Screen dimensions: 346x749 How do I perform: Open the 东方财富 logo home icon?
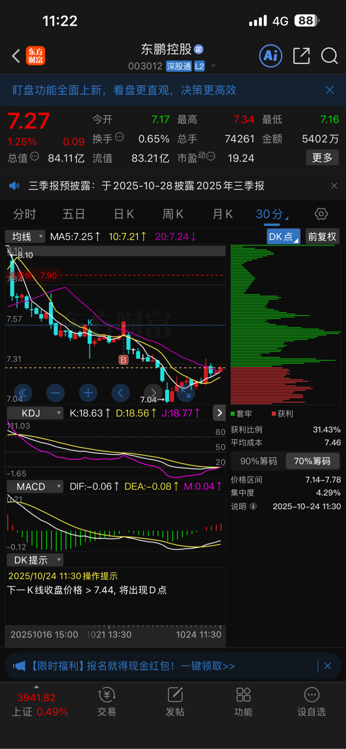[36, 56]
